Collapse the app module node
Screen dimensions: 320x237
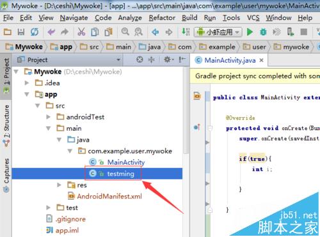tap(27, 94)
